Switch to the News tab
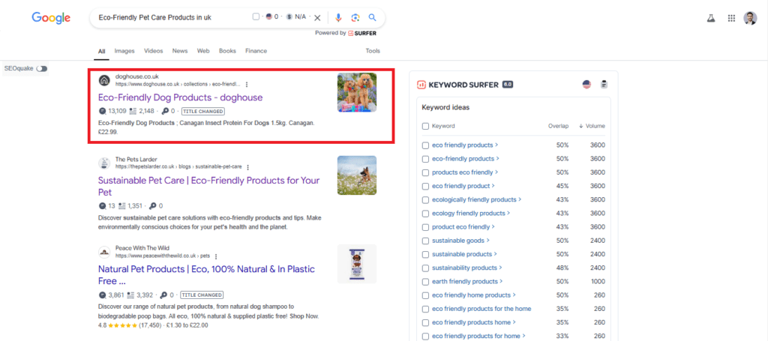The image size is (768, 341). (x=180, y=51)
